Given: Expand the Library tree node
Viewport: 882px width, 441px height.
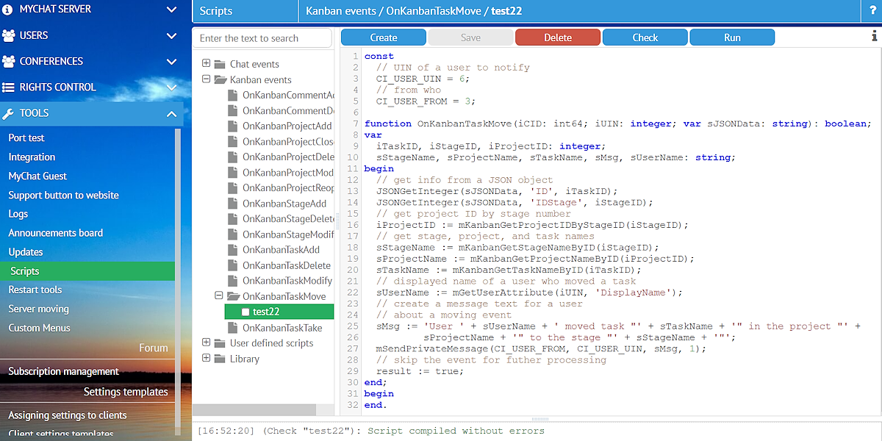Looking at the screenshot, I should tap(207, 359).
